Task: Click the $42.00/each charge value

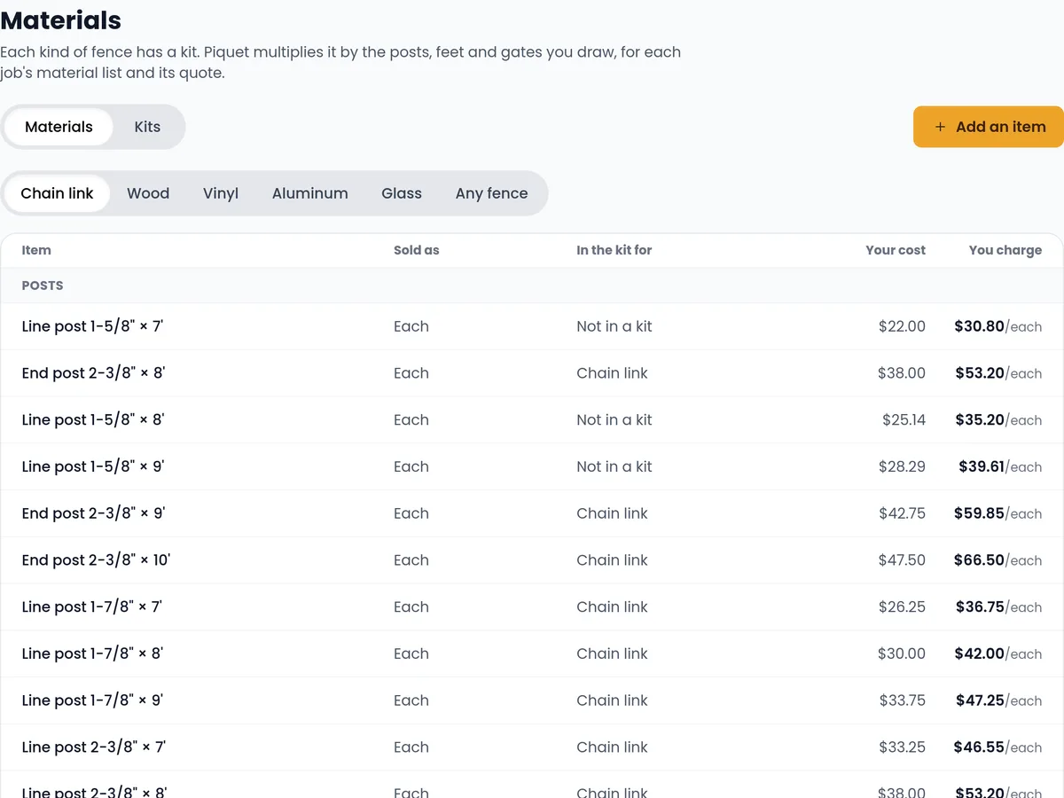Action: click(x=998, y=653)
